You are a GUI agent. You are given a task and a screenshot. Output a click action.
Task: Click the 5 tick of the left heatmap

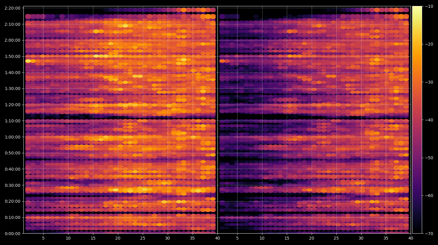43,238
